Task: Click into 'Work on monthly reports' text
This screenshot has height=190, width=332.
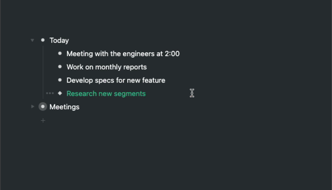Action: pos(107,67)
